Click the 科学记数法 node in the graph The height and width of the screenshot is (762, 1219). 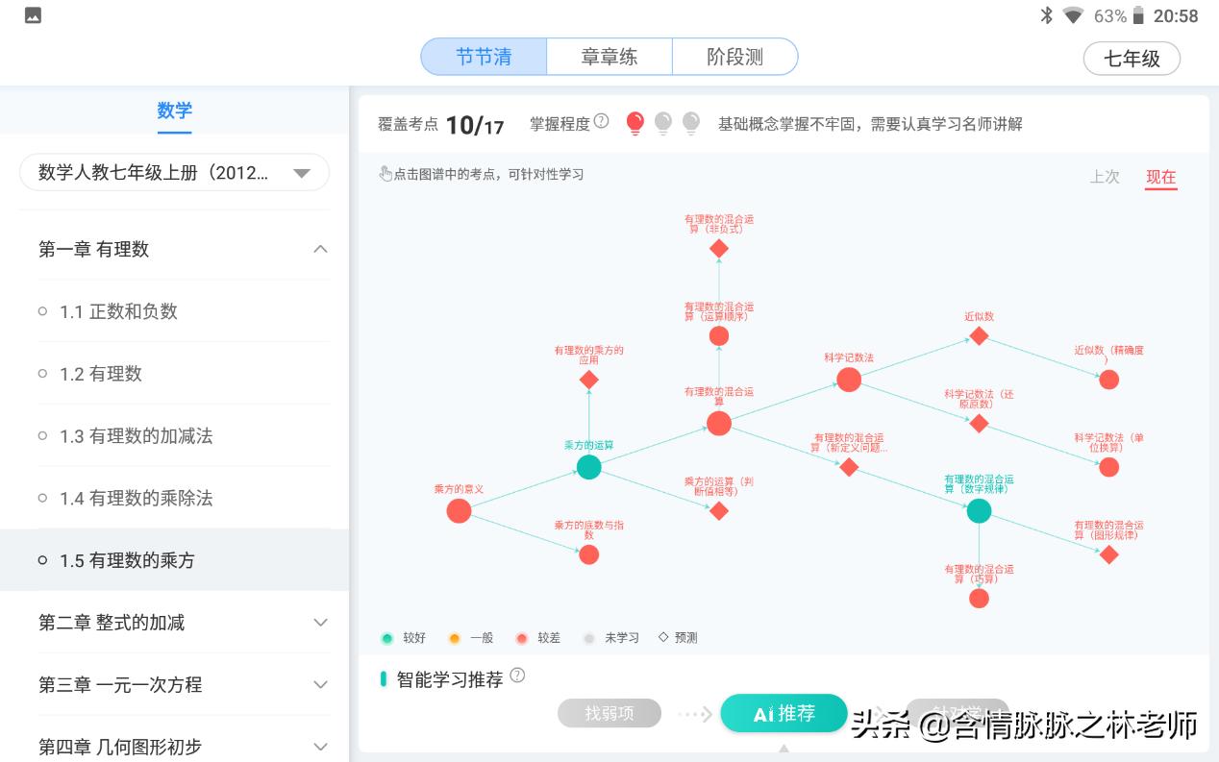(849, 380)
